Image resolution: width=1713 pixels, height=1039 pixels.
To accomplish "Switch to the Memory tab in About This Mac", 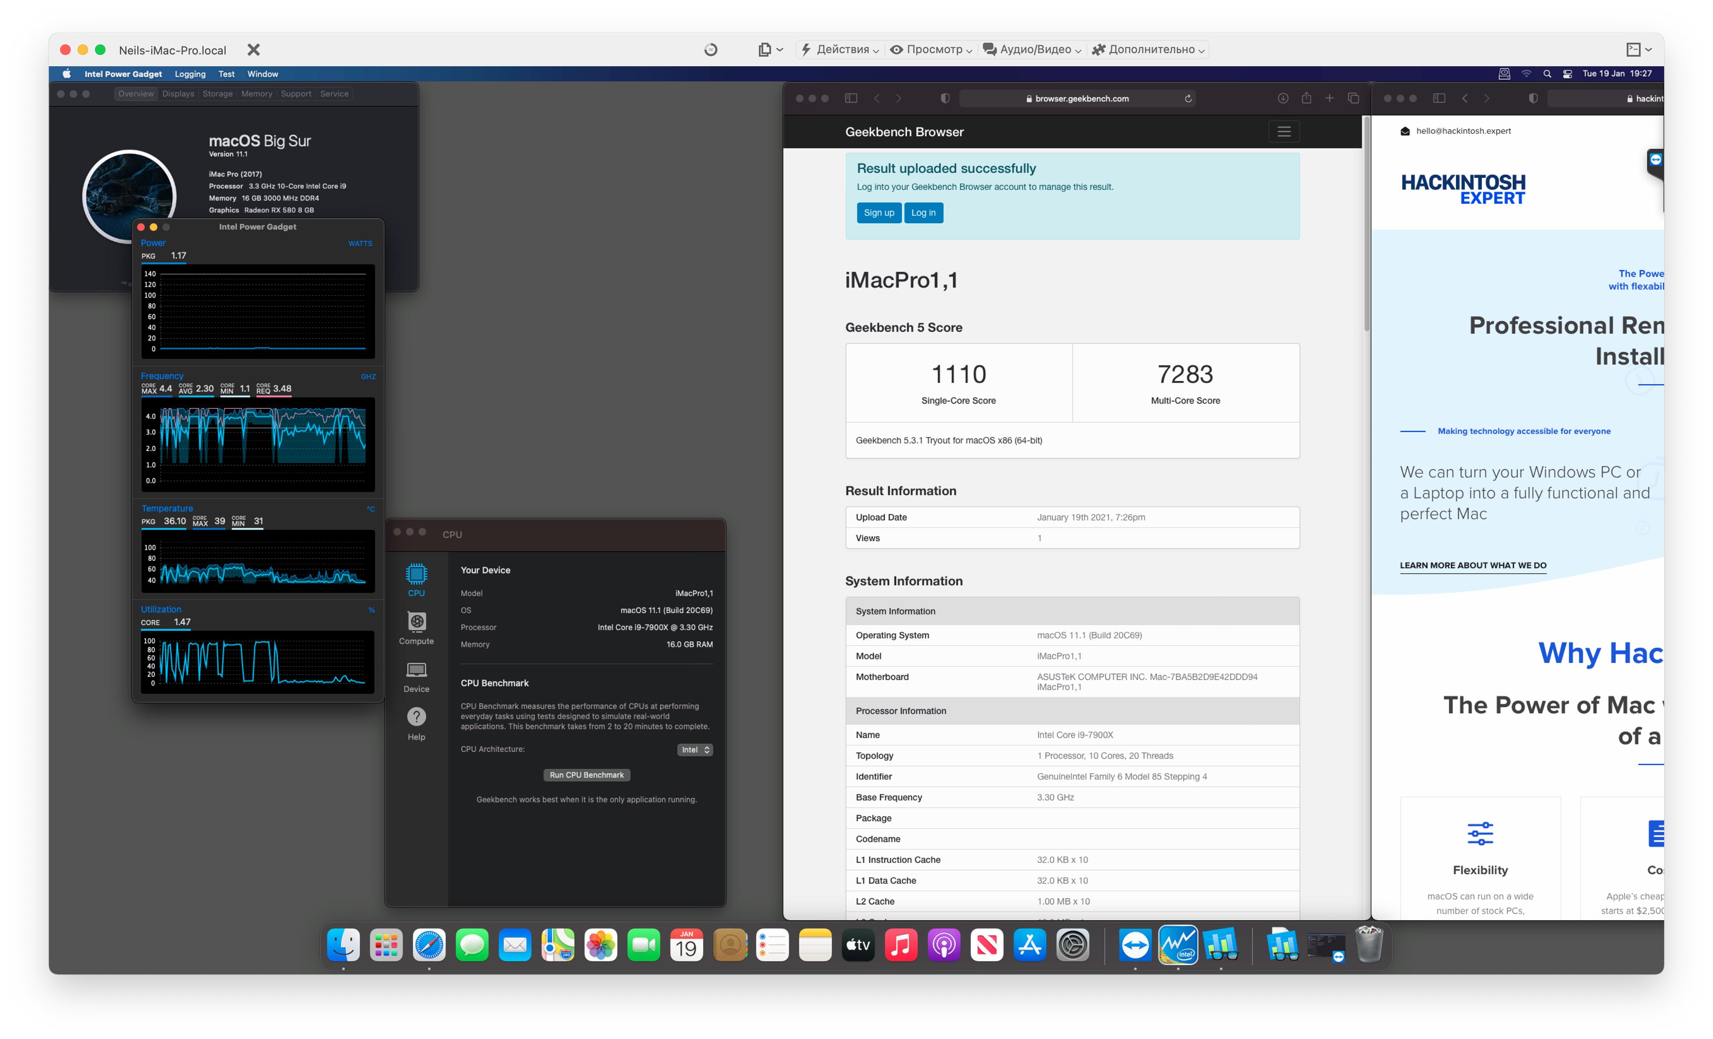I will point(257,94).
